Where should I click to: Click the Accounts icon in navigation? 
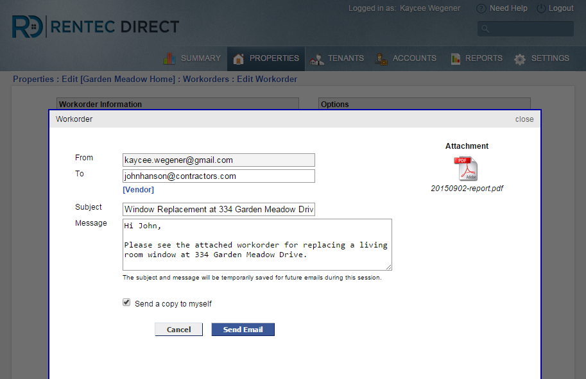pos(381,59)
